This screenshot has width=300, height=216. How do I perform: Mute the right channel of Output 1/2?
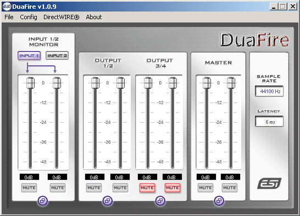pyautogui.click(x=120, y=187)
